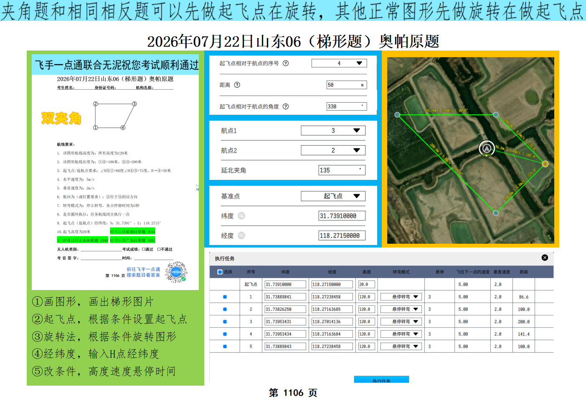
Task: Close the 执行任务 panel
Action: 545,257
